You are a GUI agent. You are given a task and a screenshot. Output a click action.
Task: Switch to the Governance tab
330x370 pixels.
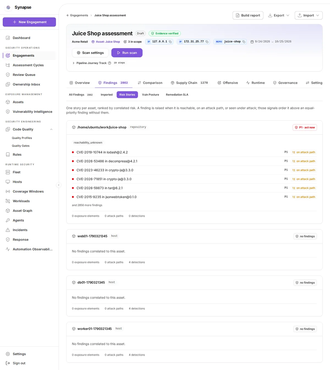point(285,83)
